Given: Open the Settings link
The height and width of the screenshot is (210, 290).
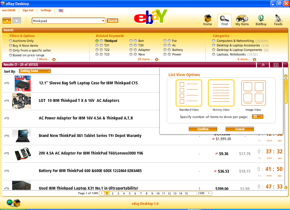Looking at the screenshot, I should (x=46, y=10).
